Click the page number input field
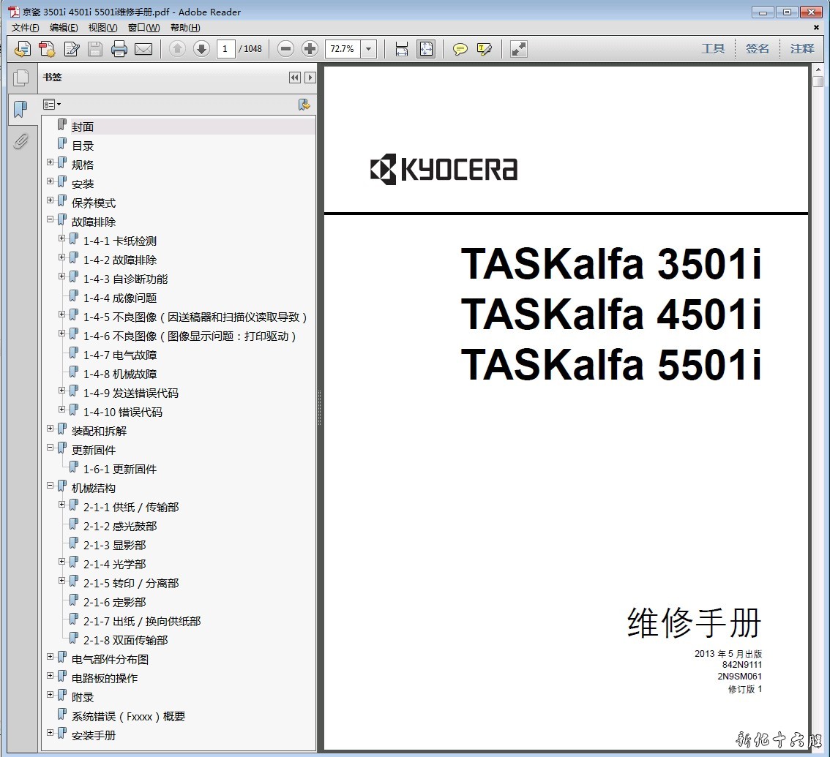 225,49
